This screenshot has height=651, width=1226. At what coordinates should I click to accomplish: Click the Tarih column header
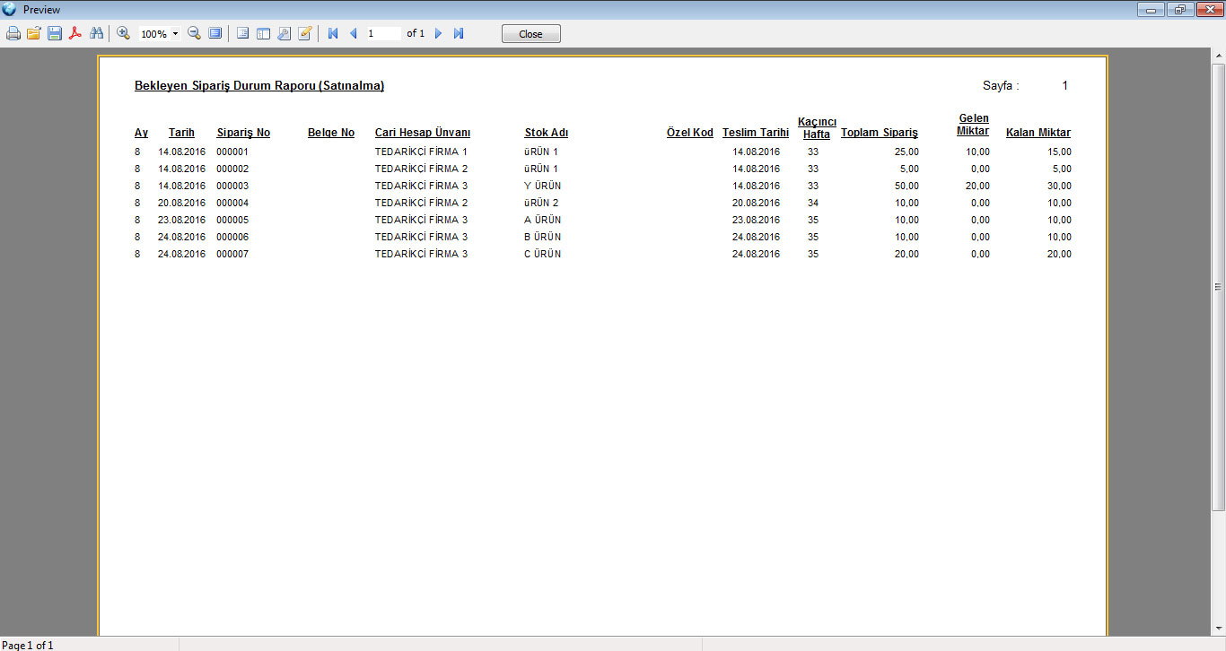(181, 133)
